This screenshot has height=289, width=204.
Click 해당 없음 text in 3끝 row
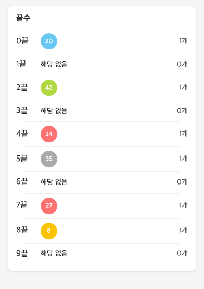pyautogui.click(x=54, y=111)
